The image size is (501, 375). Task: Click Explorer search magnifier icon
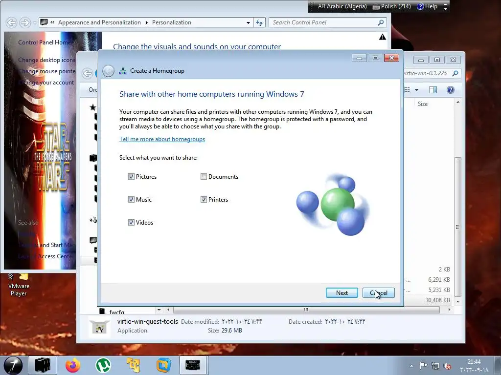point(455,73)
